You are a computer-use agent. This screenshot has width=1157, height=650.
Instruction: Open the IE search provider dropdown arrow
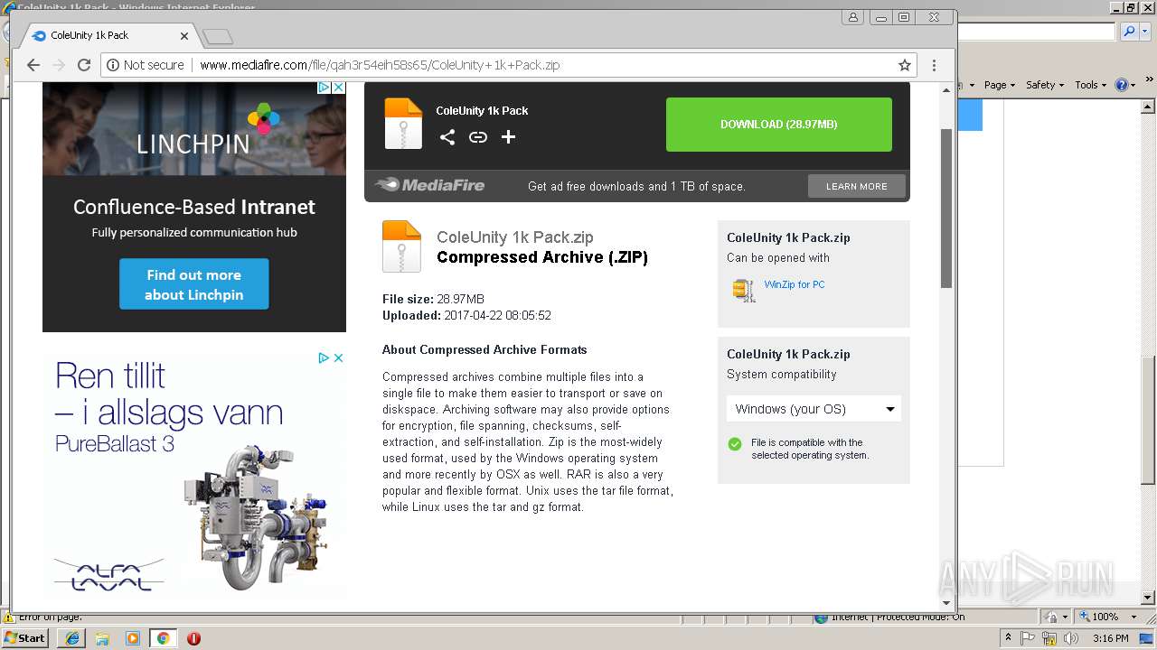(1143, 32)
